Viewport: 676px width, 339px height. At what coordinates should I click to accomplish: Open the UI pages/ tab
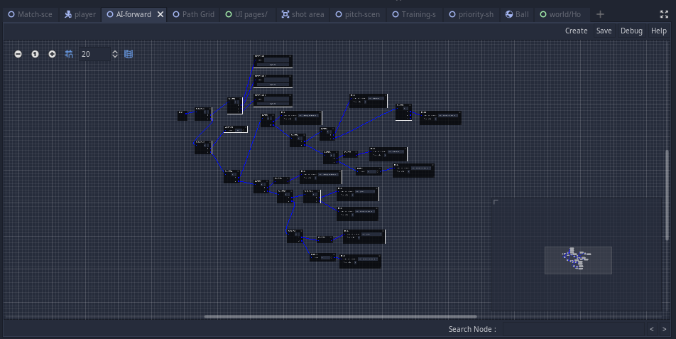tap(248, 14)
